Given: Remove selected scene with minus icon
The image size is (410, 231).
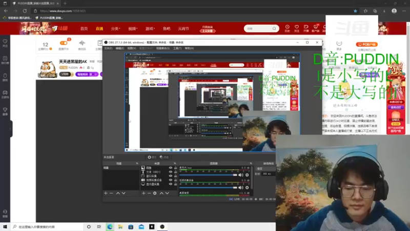Looking at the screenshot, I should (x=111, y=194).
